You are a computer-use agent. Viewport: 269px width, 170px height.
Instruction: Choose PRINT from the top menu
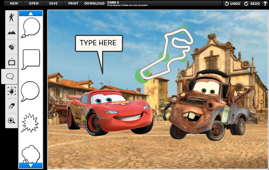[x=73, y=4]
